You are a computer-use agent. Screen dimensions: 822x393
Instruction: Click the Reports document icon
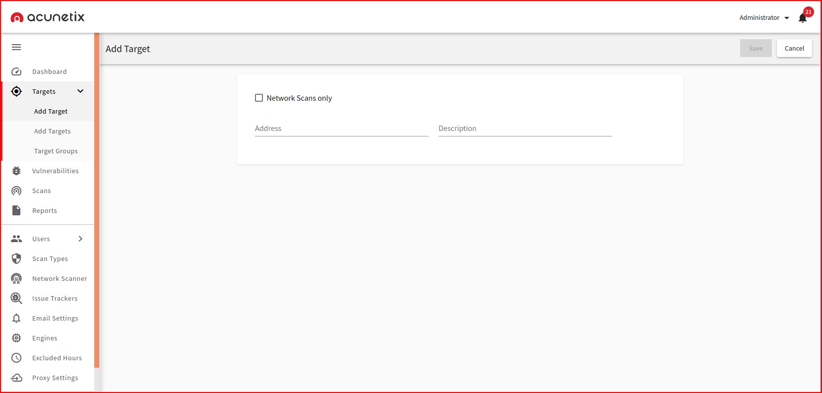coord(16,210)
